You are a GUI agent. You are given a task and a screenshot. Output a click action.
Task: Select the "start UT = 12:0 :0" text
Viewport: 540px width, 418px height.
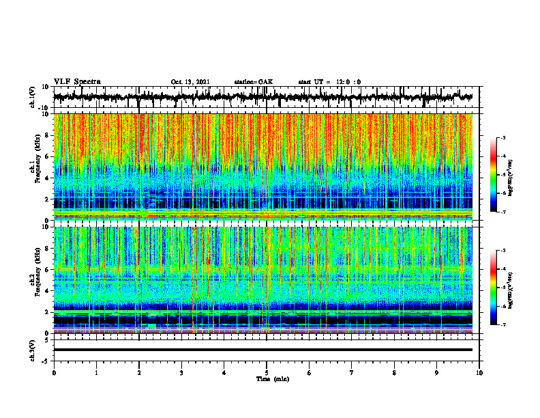click(x=329, y=82)
